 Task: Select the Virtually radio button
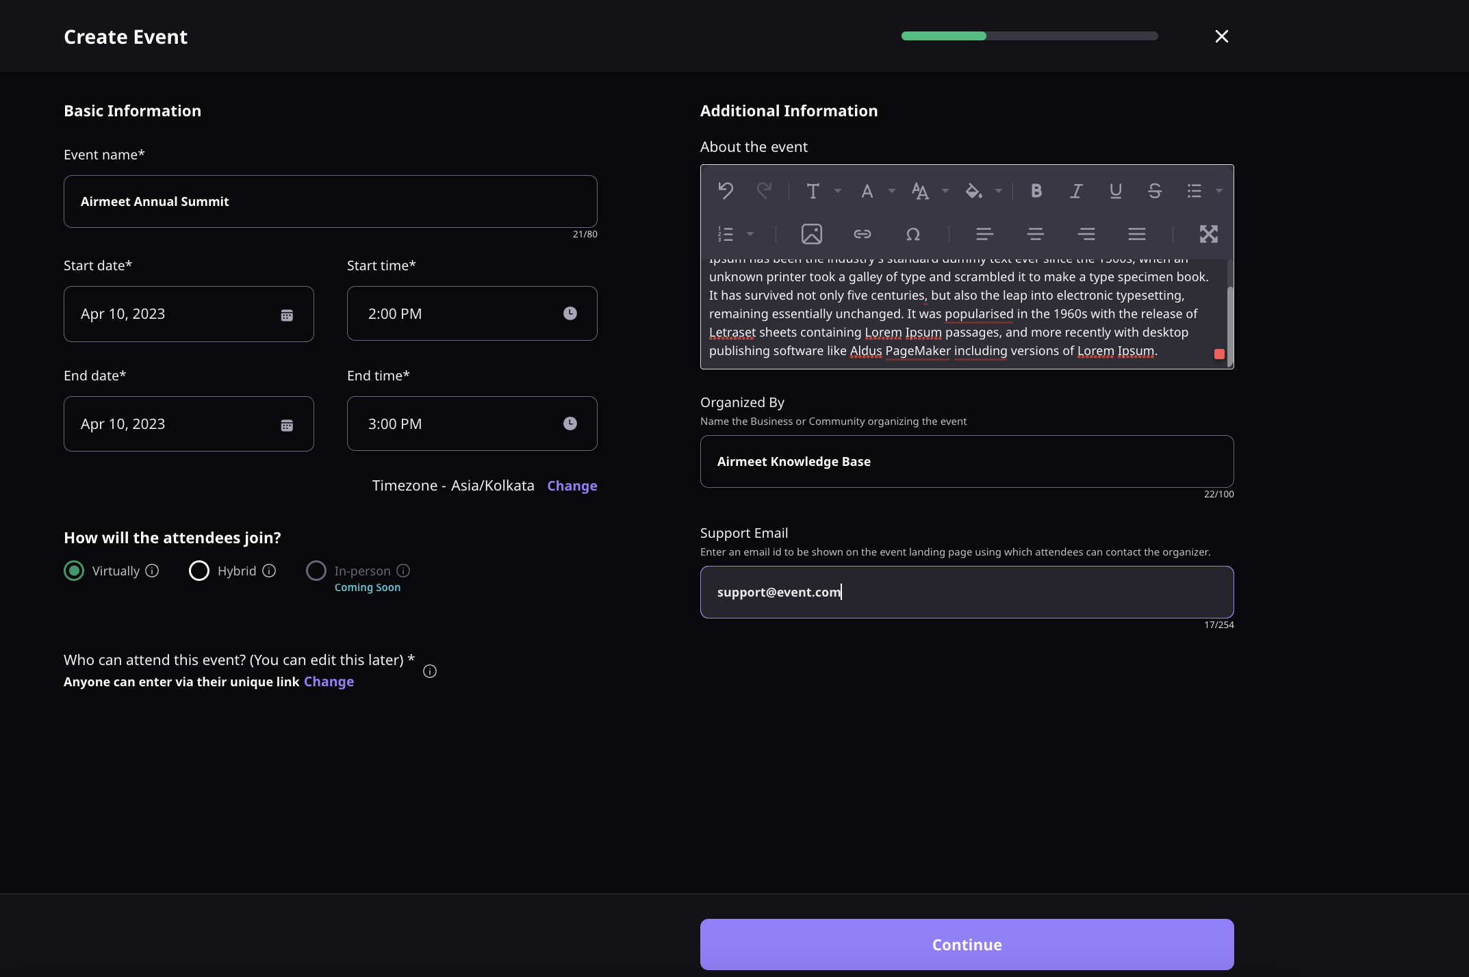[74, 571]
